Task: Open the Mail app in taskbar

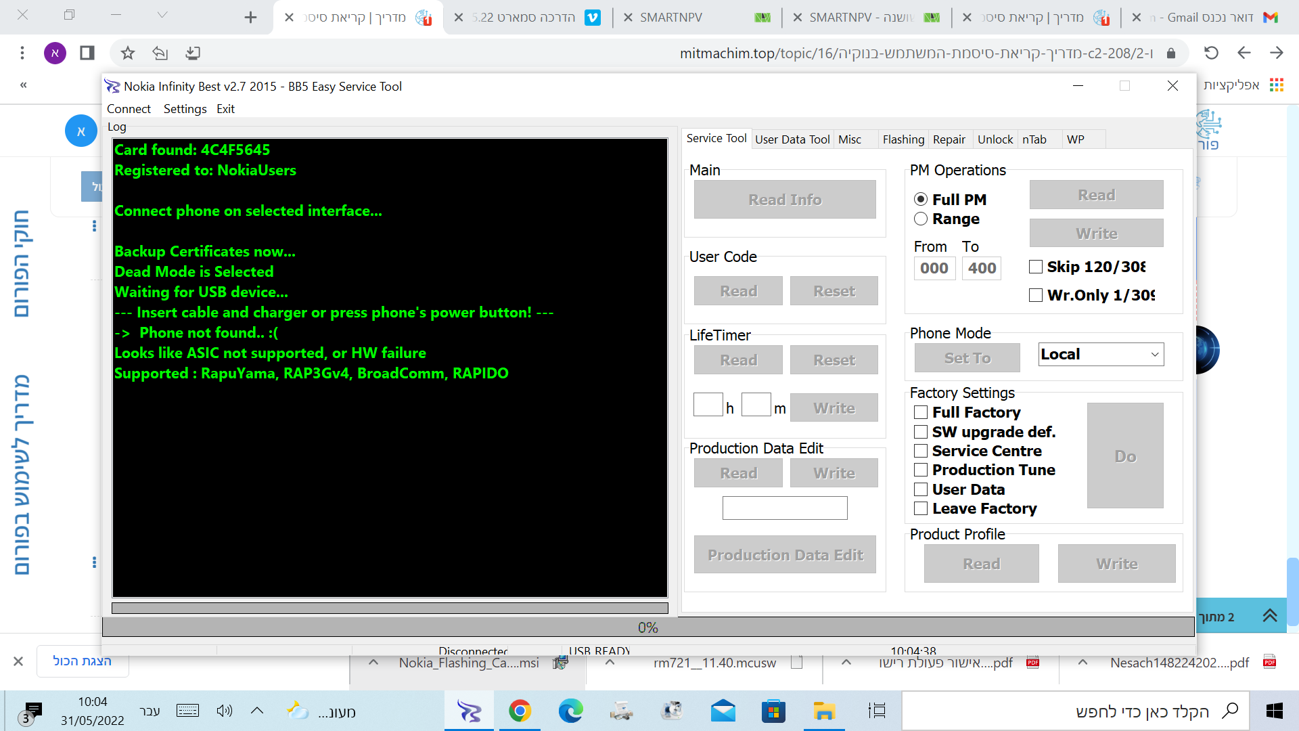Action: [723, 711]
